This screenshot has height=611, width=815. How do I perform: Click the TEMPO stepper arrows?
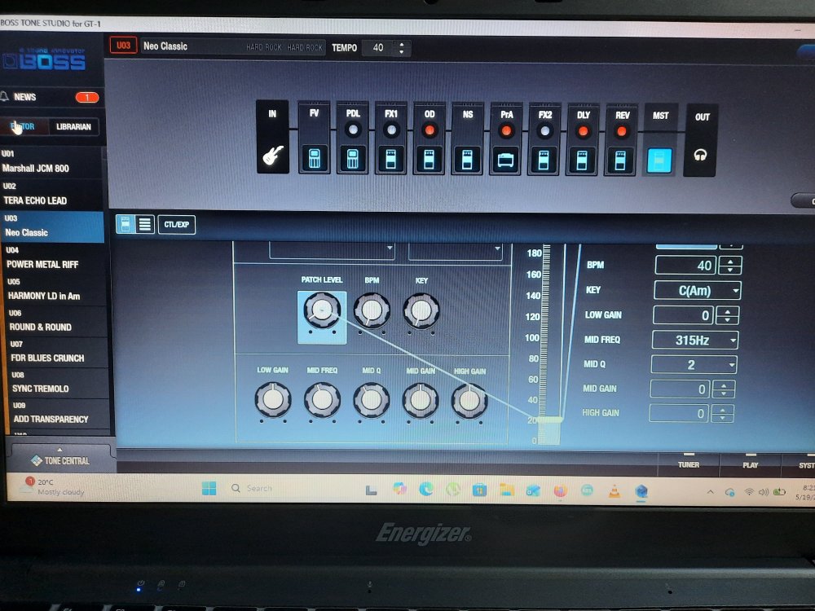(401, 48)
